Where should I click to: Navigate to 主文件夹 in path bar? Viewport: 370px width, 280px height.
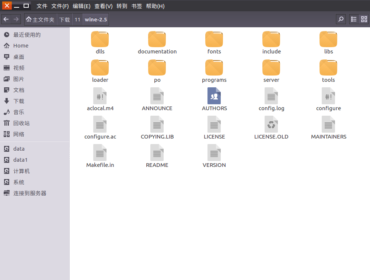[40, 20]
